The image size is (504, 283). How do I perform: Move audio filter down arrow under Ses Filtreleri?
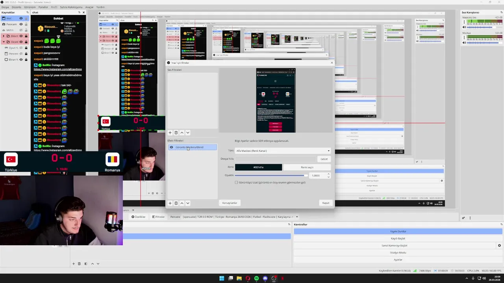[188, 132]
